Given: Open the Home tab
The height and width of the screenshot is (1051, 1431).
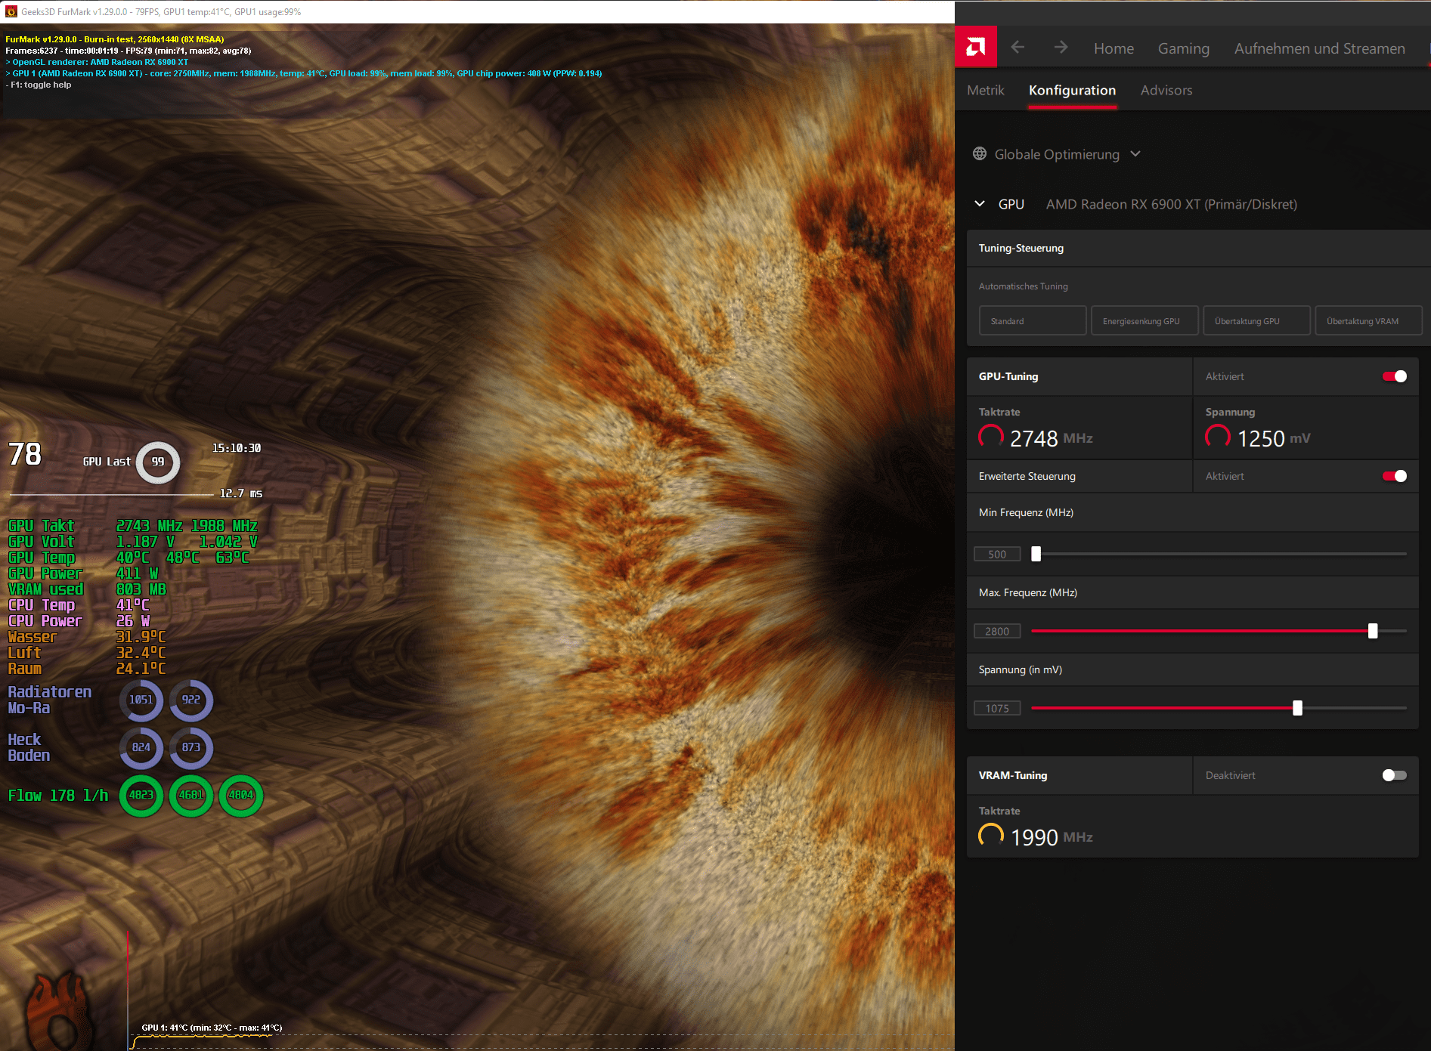Looking at the screenshot, I should pyautogui.click(x=1114, y=48).
